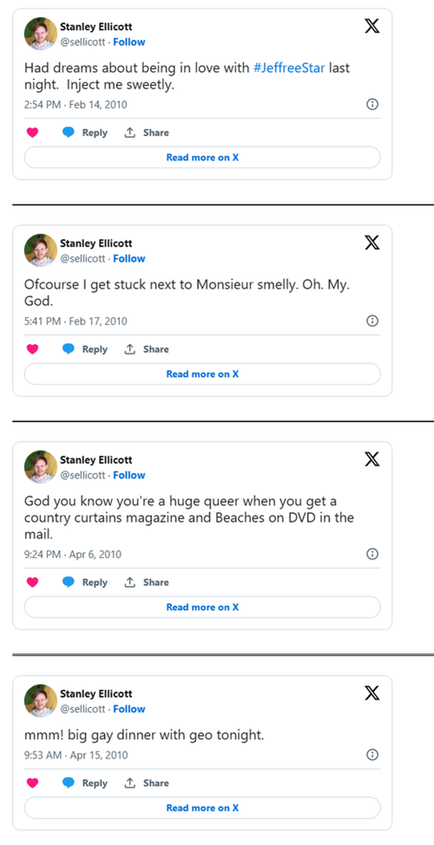Like the country curtains magazine tweet

[32, 582]
